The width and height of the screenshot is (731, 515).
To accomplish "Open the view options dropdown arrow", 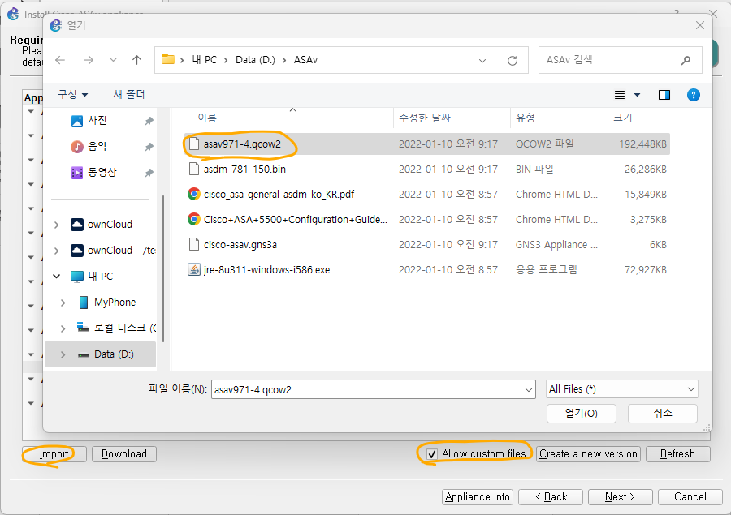I will coord(638,95).
